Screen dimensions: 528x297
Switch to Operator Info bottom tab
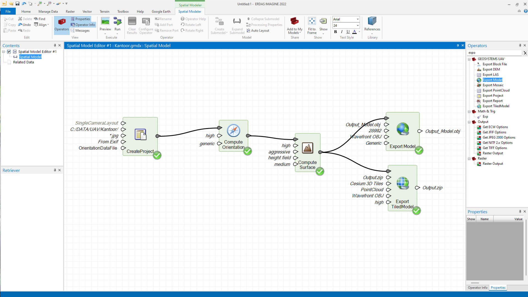478,288
